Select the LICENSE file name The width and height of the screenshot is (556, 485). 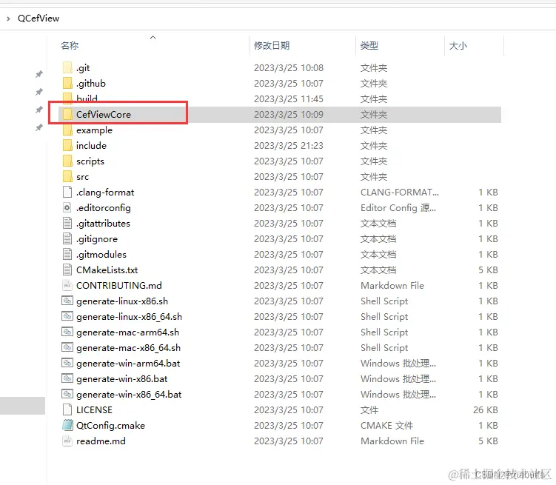[94, 409]
